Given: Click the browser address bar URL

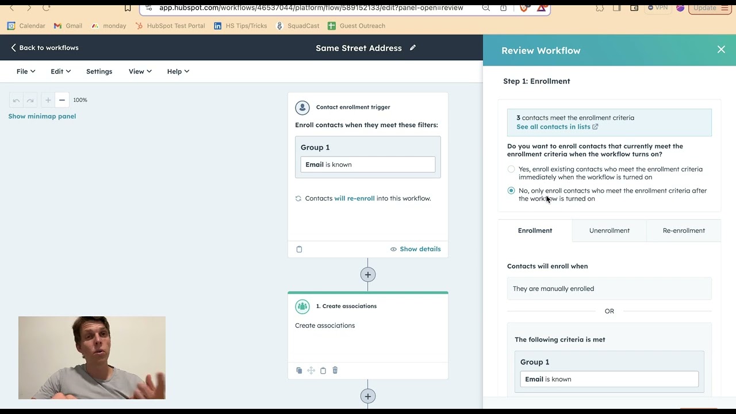Looking at the screenshot, I should (311, 8).
